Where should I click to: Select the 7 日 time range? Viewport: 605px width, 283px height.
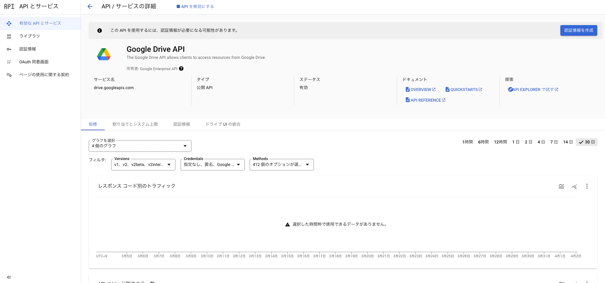click(x=554, y=142)
